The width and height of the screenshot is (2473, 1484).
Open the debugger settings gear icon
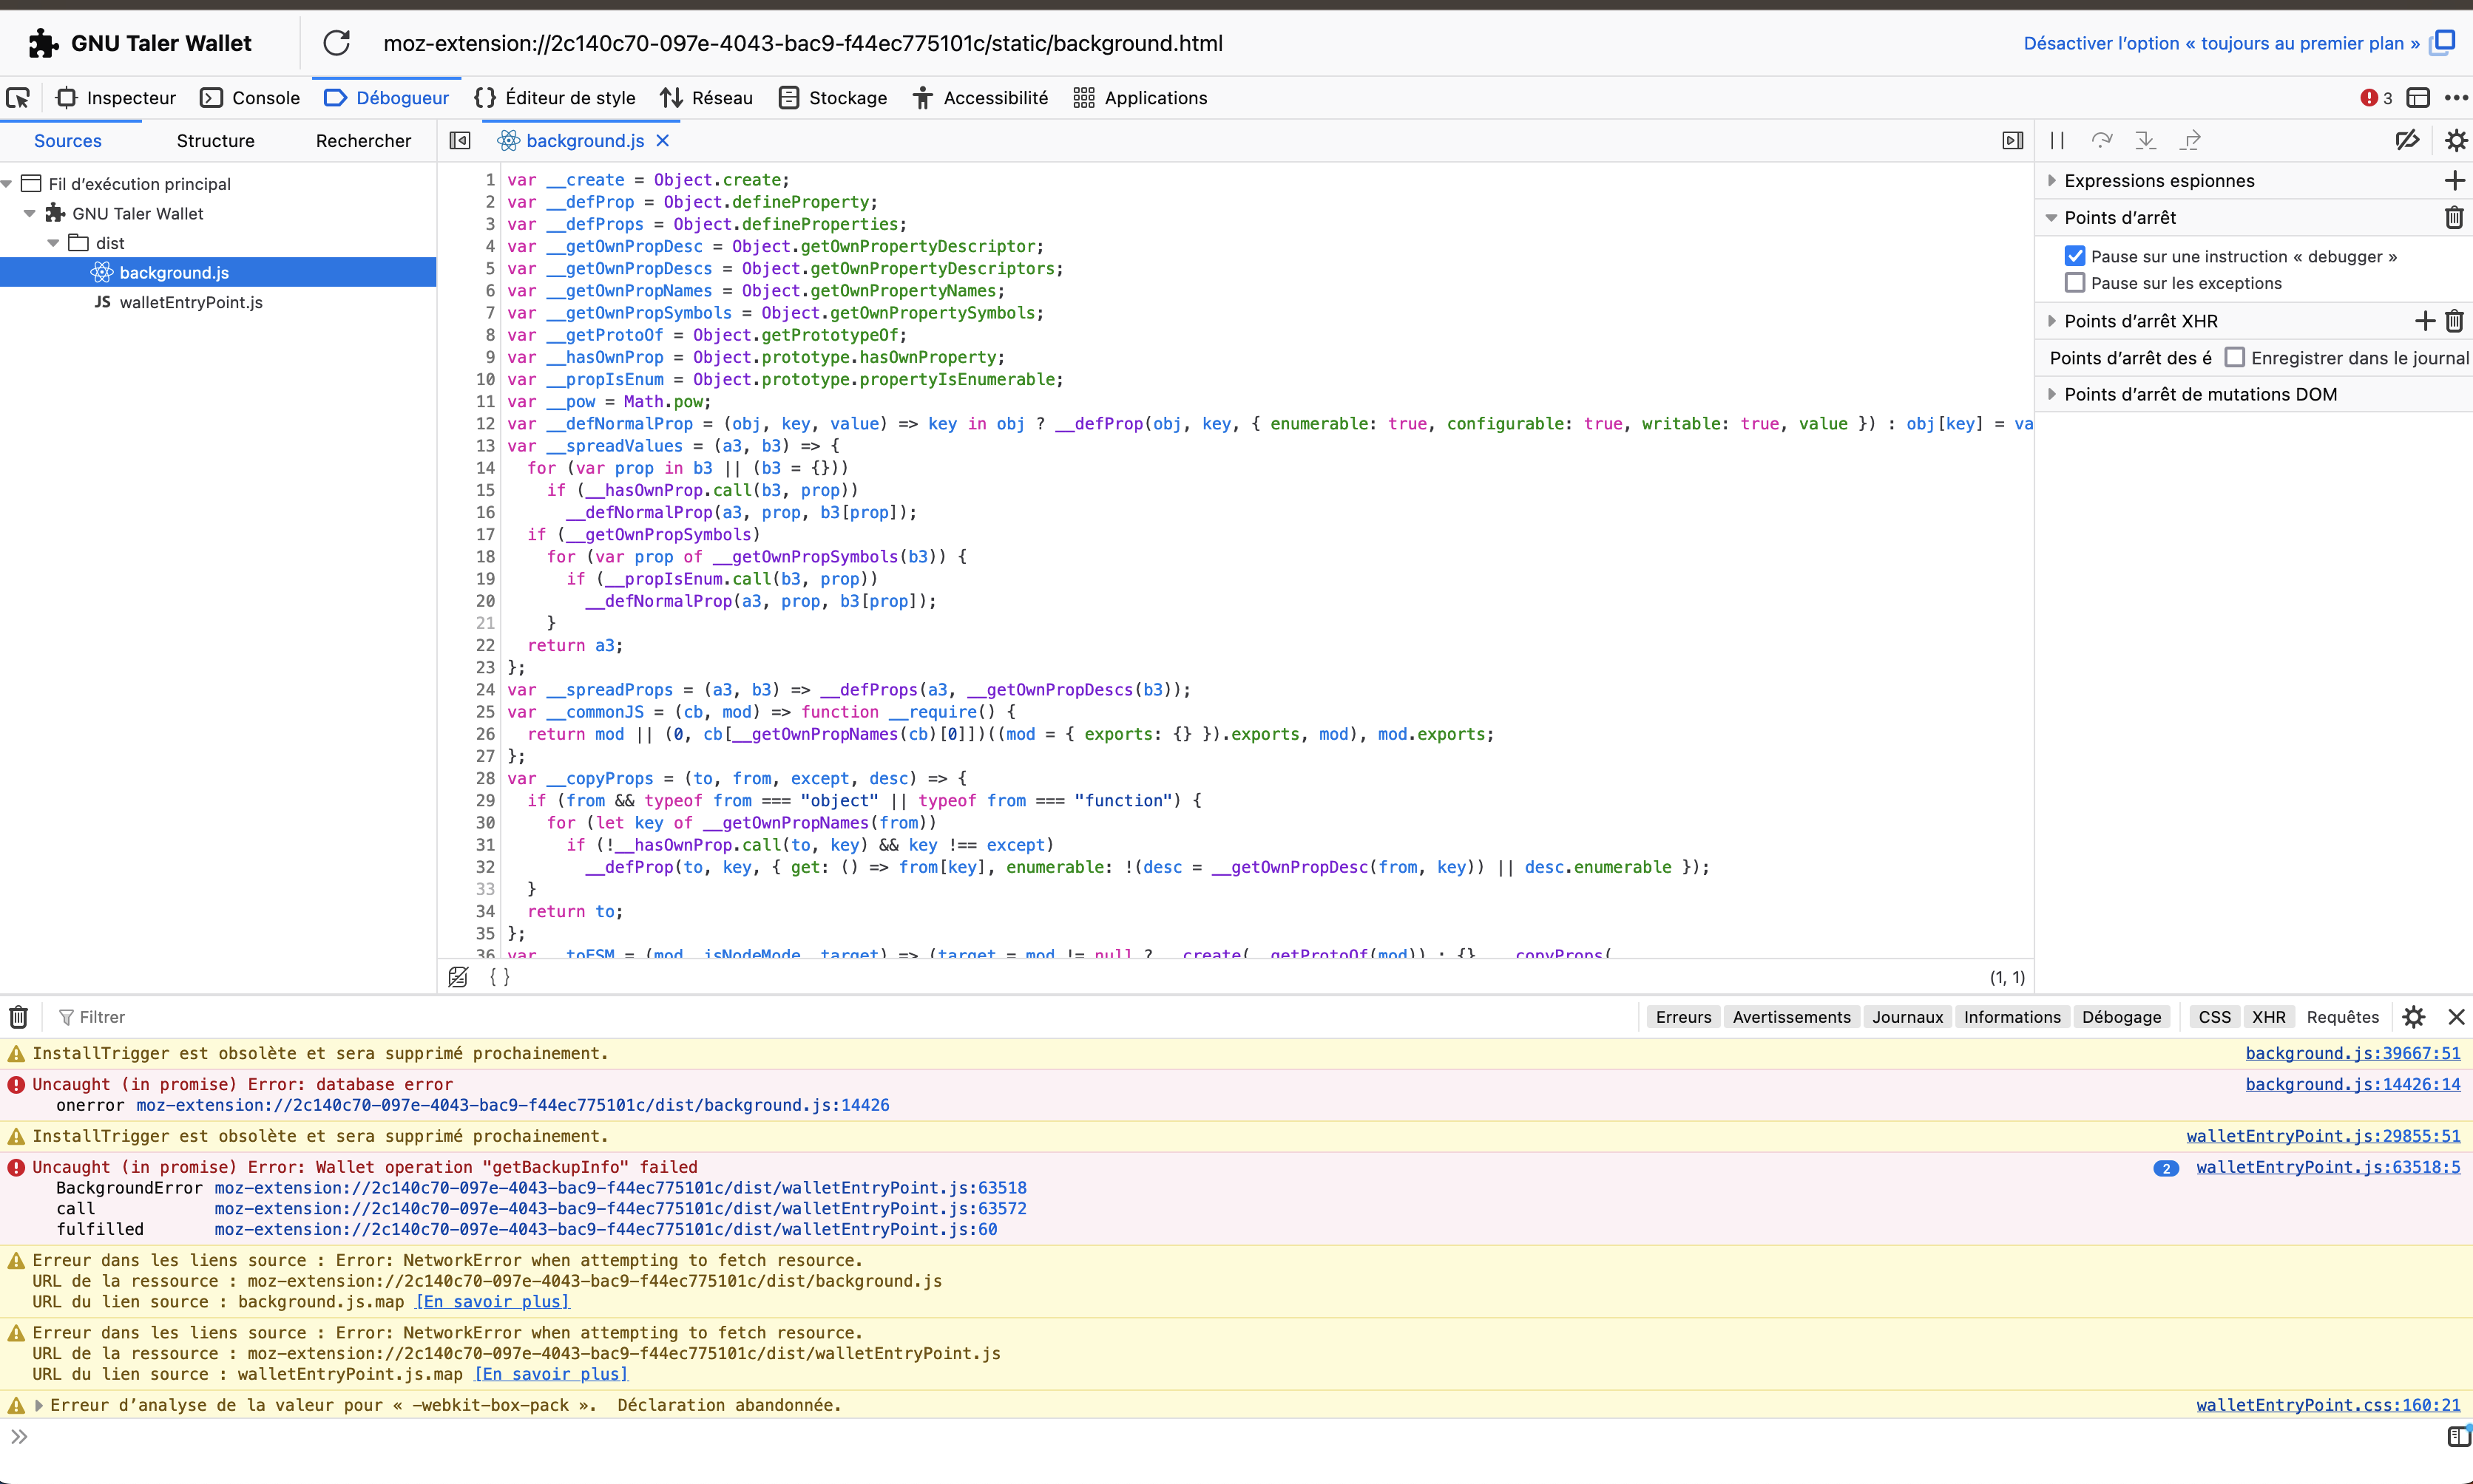point(2455,141)
